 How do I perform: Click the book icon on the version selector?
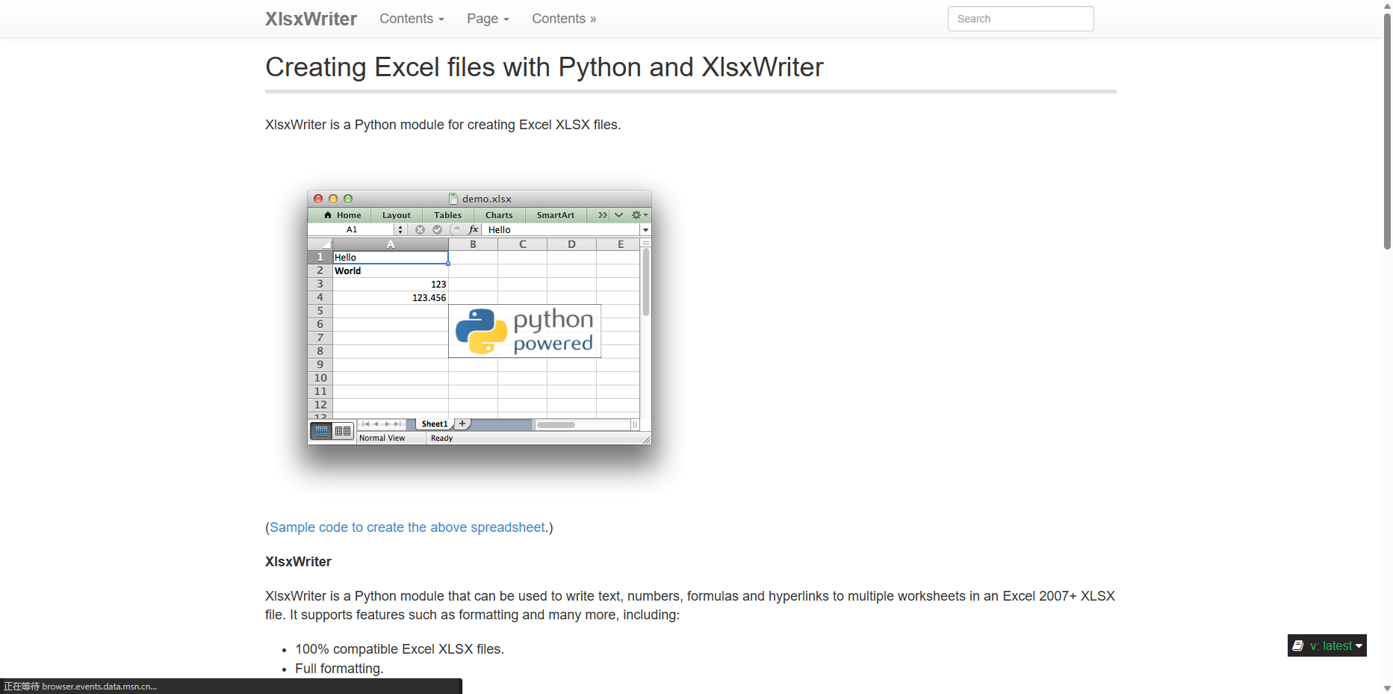point(1297,645)
